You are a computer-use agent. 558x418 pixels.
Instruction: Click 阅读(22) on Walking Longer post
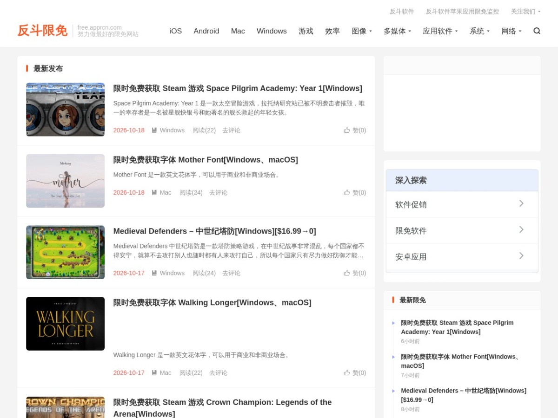(x=191, y=373)
